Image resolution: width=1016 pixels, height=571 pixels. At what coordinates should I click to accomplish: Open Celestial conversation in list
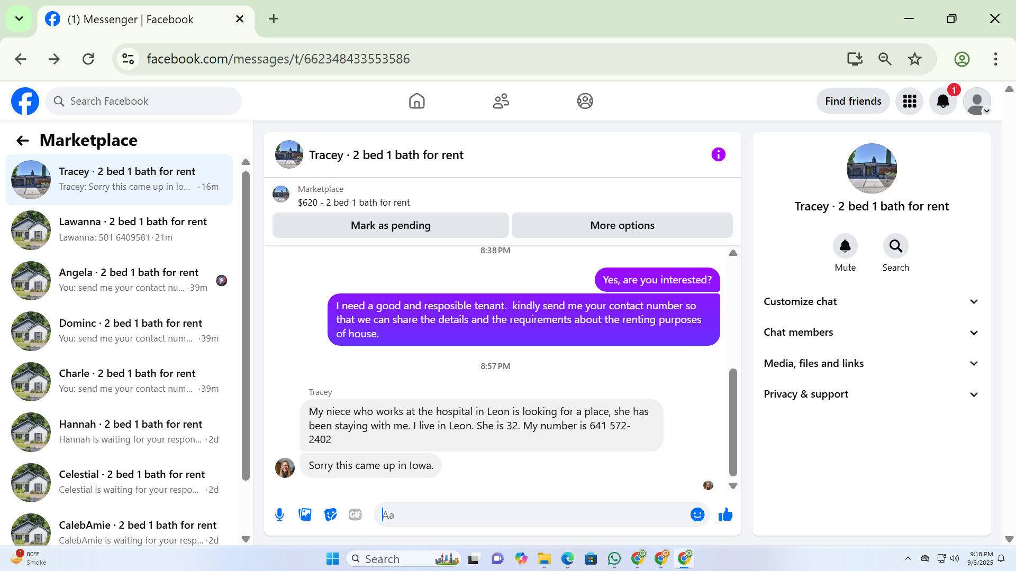(119, 482)
